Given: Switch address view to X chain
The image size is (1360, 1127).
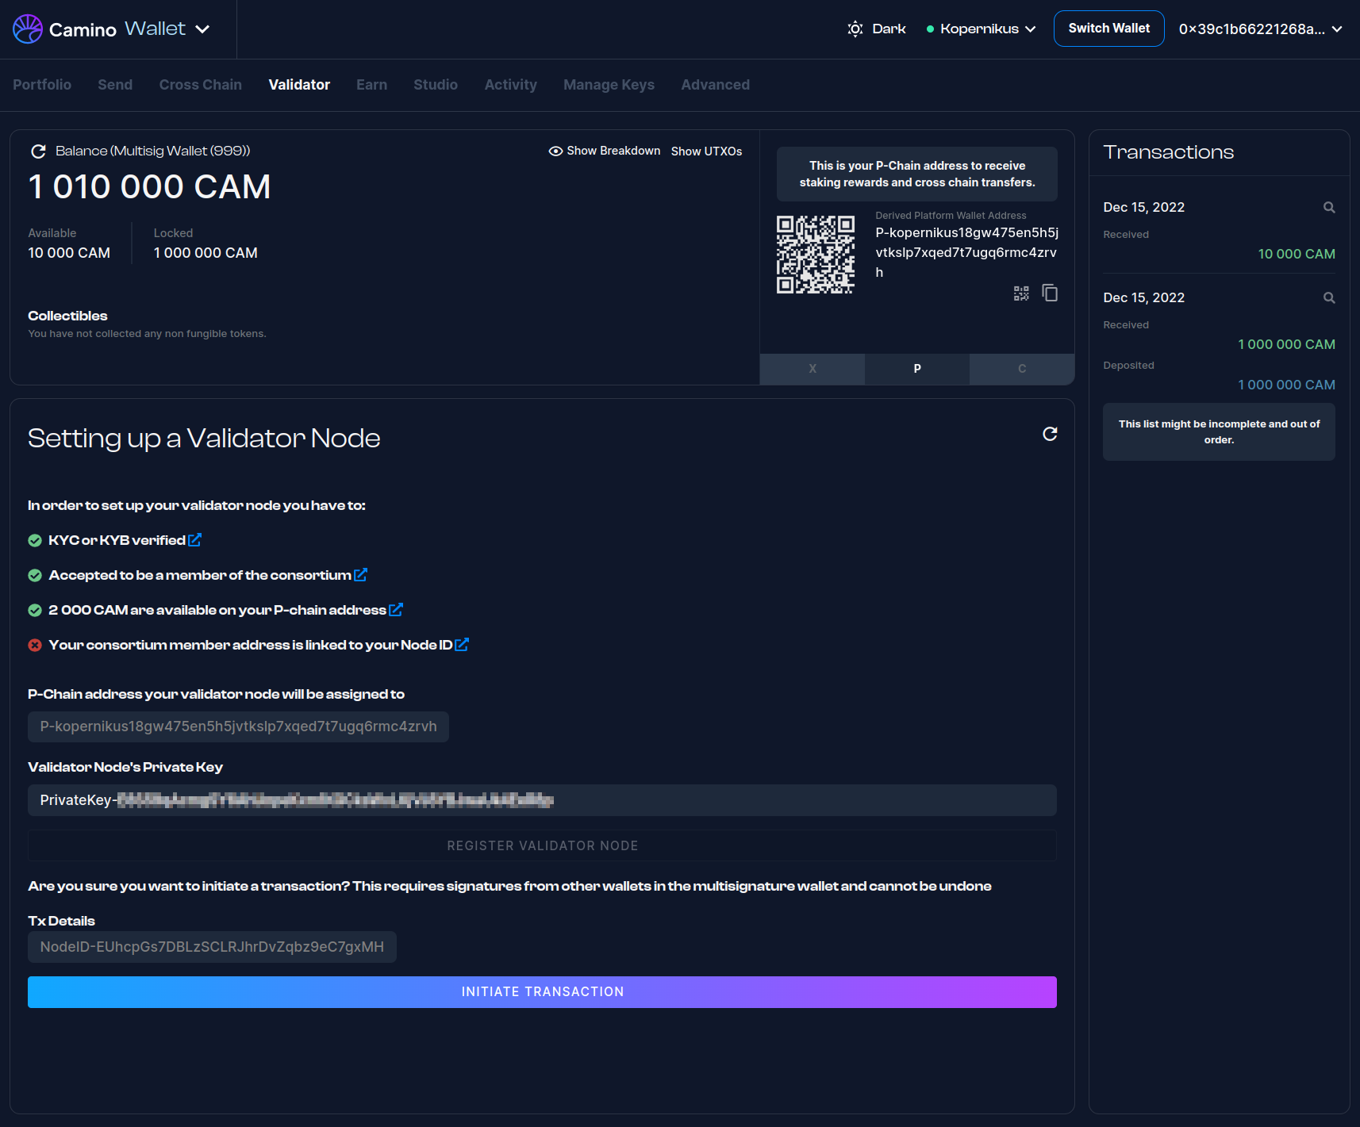Looking at the screenshot, I should 812,369.
